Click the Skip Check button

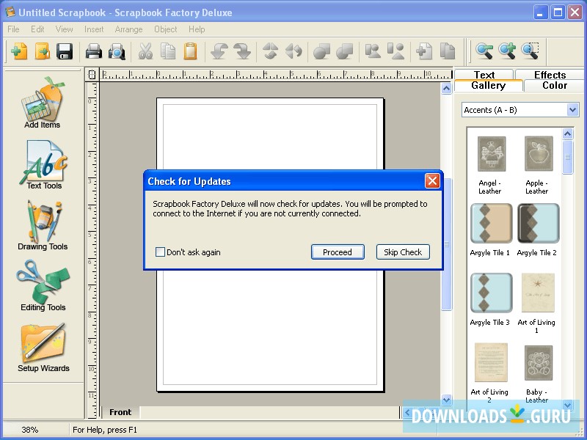[x=402, y=252]
